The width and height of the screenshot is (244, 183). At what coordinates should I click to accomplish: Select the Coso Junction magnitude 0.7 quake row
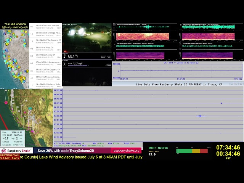(46, 27)
